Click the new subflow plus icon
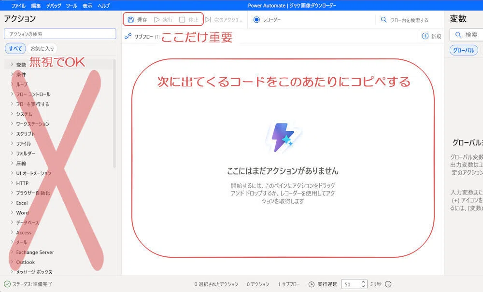The height and width of the screenshot is (292, 483). [x=425, y=36]
